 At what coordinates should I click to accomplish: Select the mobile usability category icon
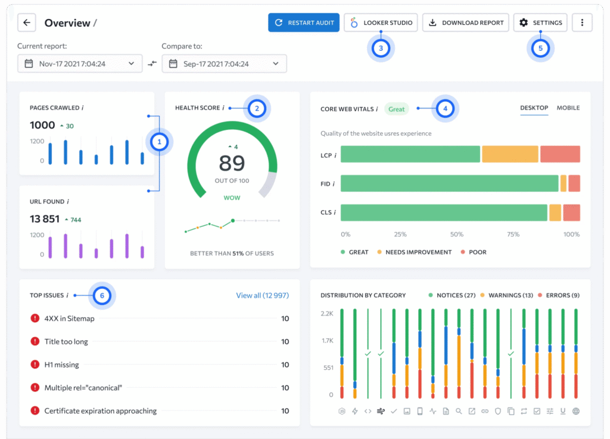click(419, 411)
